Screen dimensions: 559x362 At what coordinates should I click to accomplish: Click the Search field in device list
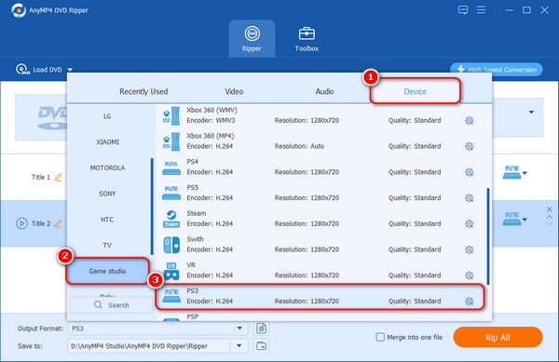click(x=111, y=305)
